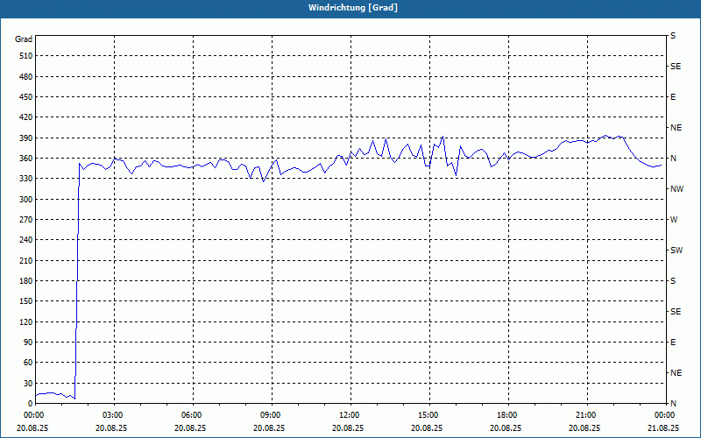Image resolution: width=701 pixels, height=438 pixels.
Task: Select the '210' y-axis value
Action: coord(26,260)
